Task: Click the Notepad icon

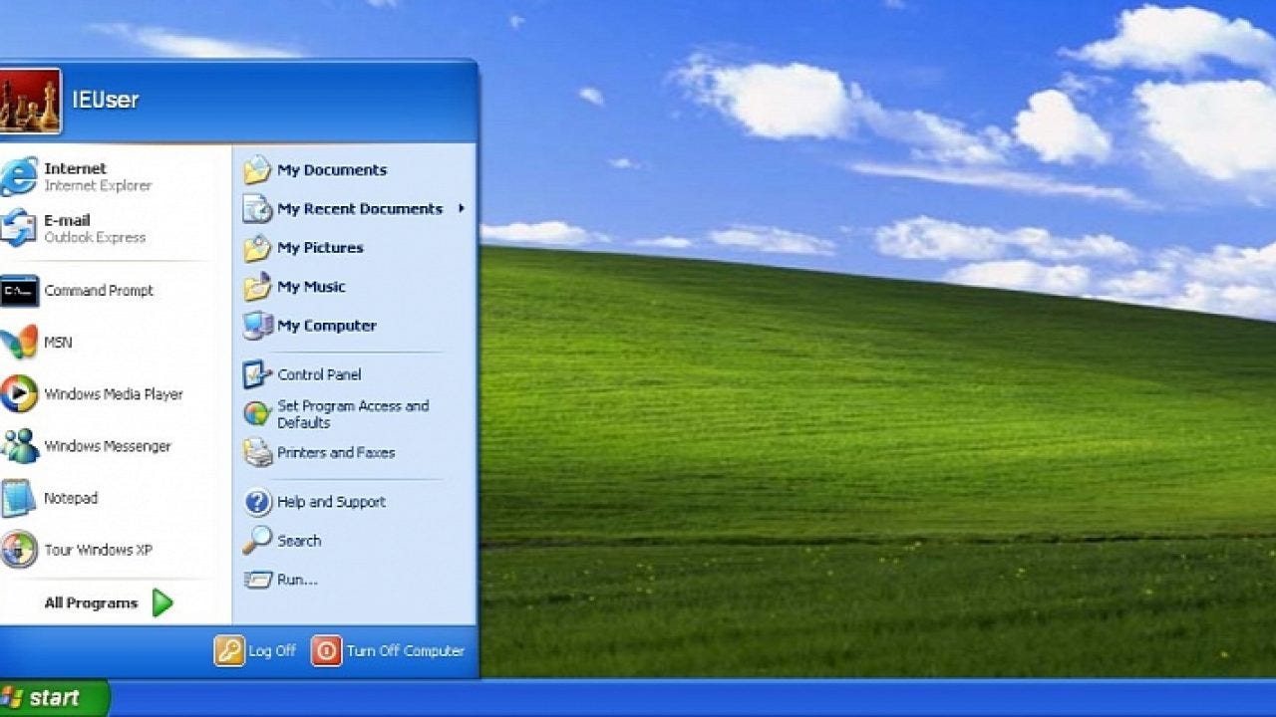Action: [x=18, y=498]
